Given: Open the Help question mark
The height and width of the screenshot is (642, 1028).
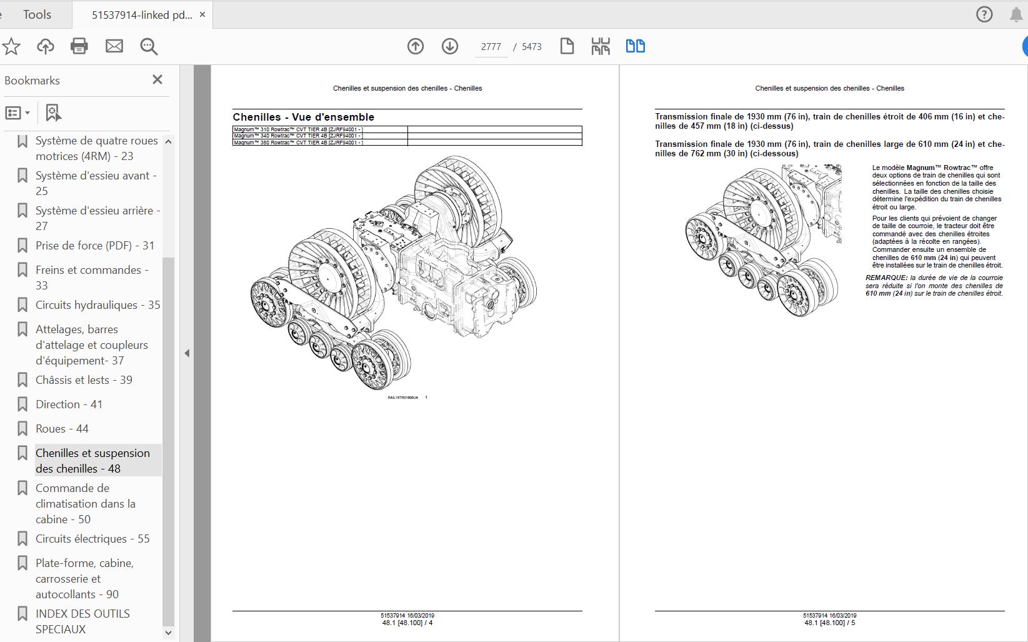Looking at the screenshot, I should (x=984, y=14).
